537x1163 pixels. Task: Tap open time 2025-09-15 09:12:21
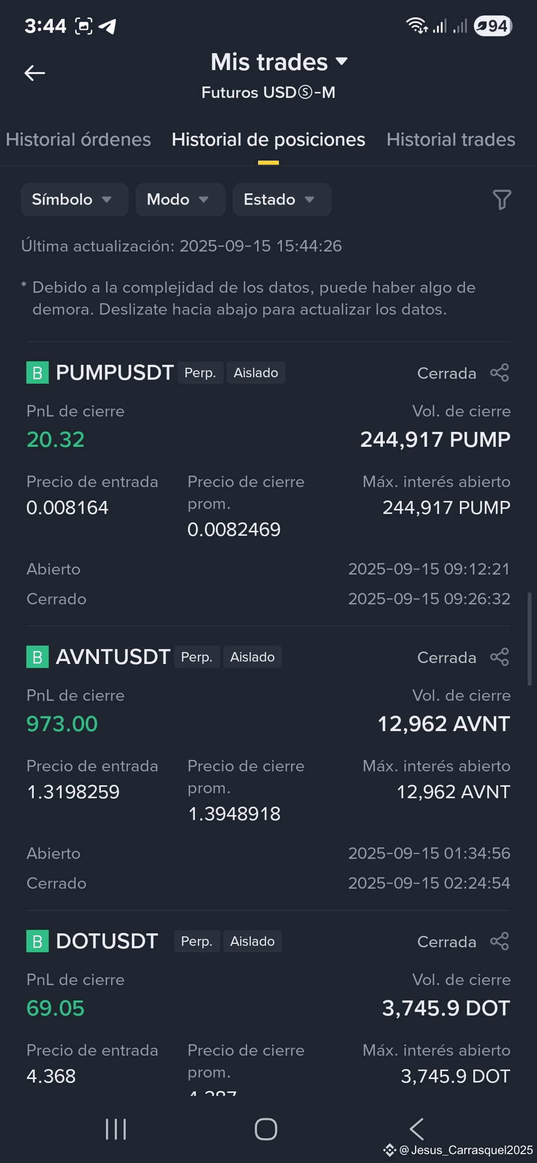pyautogui.click(x=429, y=569)
